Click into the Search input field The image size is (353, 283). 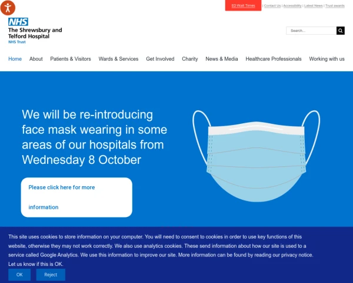pyautogui.click(x=311, y=31)
